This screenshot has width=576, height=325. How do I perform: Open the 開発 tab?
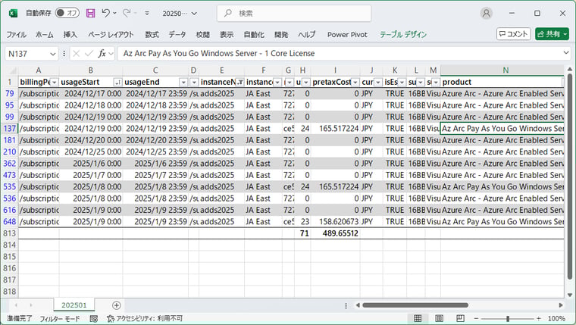281,35
